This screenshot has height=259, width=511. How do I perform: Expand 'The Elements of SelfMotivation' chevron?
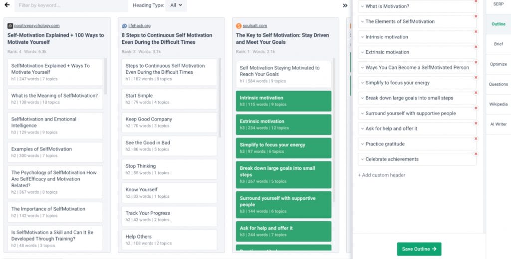pos(362,21)
